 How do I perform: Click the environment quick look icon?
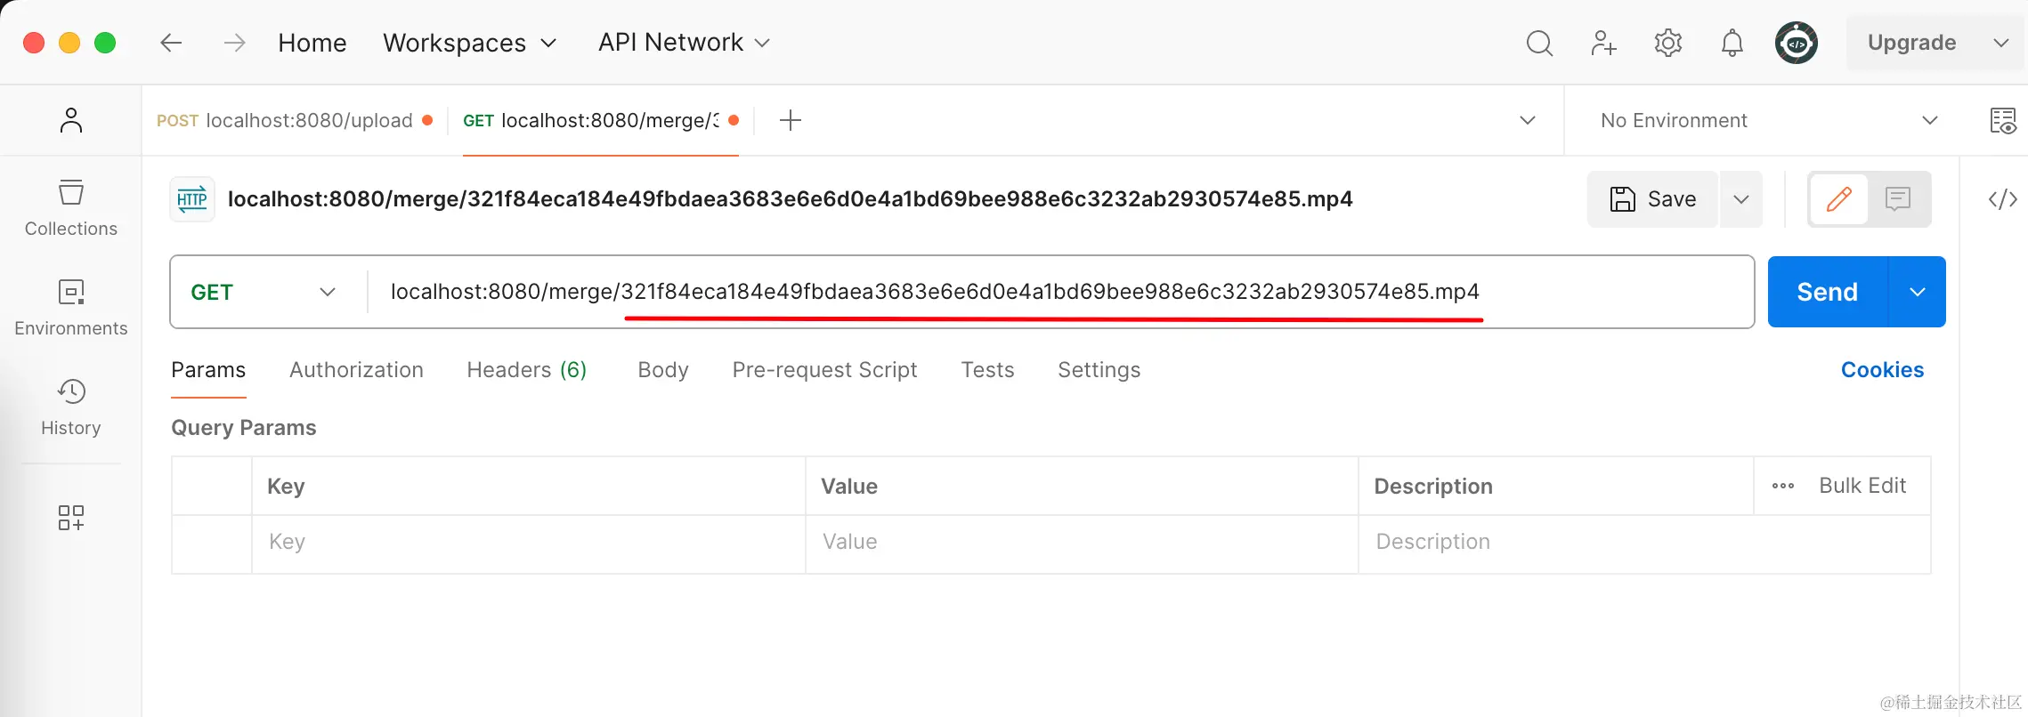click(2002, 120)
